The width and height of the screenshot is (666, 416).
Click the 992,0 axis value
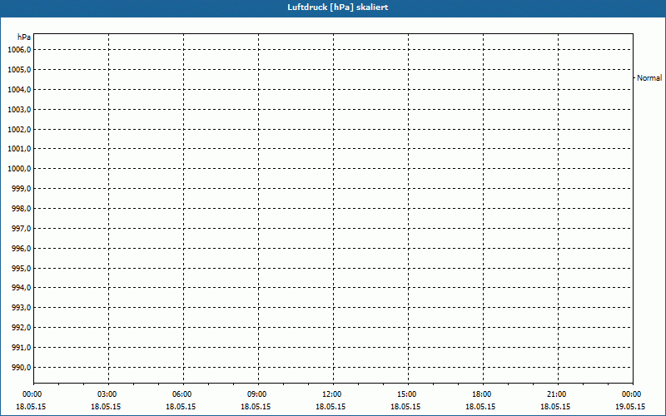[x=22, y=327]
